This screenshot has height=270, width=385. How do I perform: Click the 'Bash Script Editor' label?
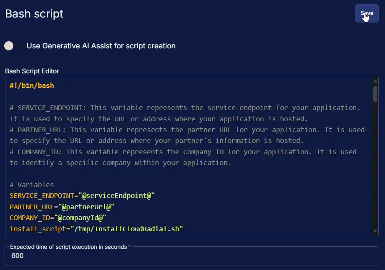point(32,71)
